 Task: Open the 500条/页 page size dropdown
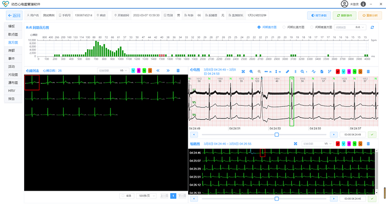coord(145,196)
